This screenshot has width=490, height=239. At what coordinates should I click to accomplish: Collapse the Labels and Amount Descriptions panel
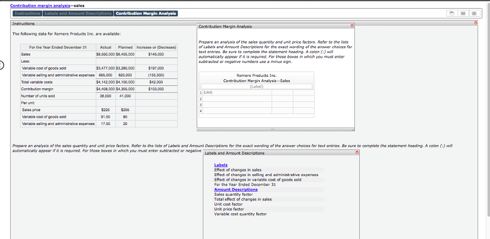(357, 153)
